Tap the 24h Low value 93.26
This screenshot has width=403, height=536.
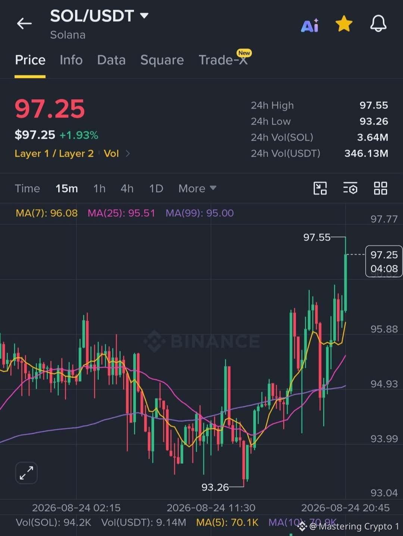pos(374,121)
